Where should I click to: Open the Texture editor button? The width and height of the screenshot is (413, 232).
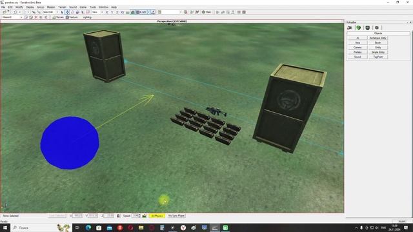point(72,17)
